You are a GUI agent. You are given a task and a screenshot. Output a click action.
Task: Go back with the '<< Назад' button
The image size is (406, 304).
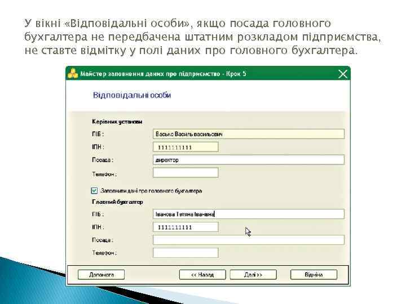point(202,275)
